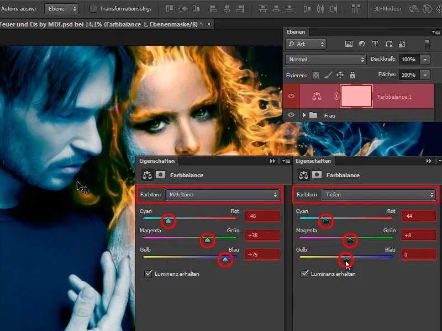Align left edges icon in options bar
442x331 pixels.
pos(213,9)
